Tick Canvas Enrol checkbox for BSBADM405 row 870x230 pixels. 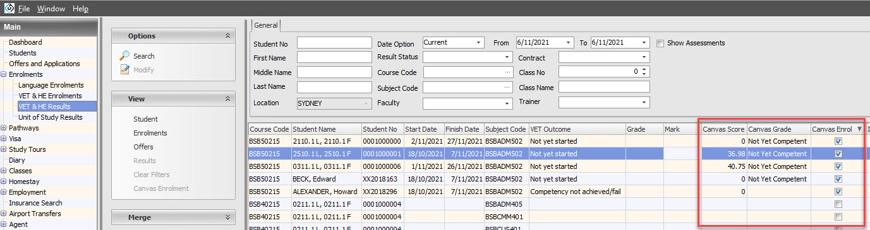pyautogui.click(x=838, y=204)
